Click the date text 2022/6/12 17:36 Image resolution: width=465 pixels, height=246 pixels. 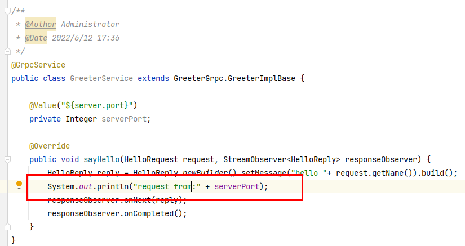coord(86,38)
